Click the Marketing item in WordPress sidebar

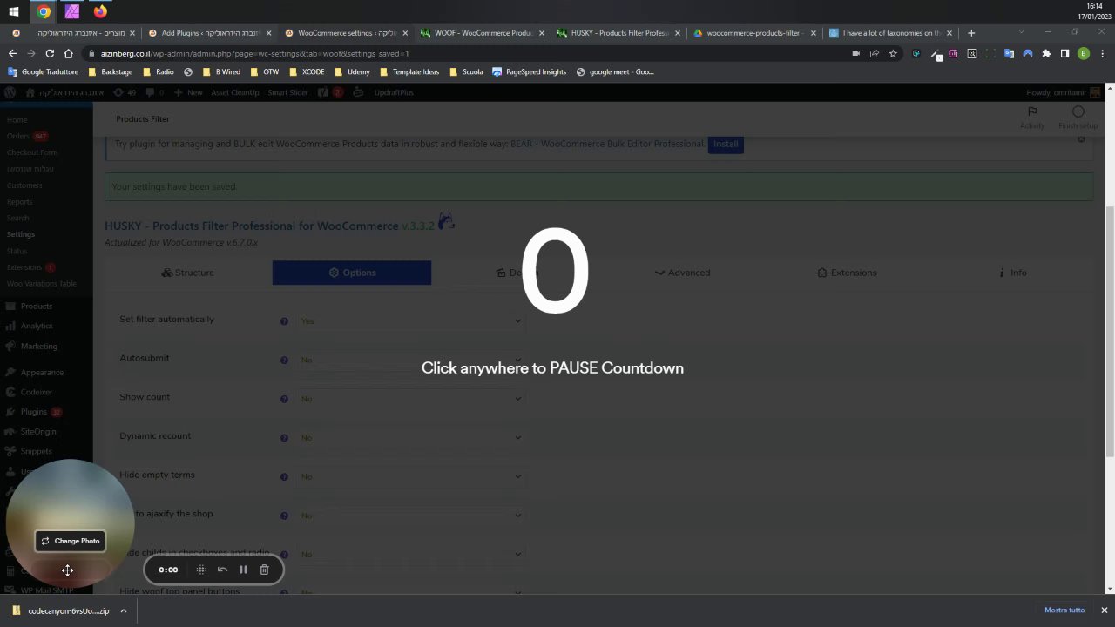click(38, 347)
